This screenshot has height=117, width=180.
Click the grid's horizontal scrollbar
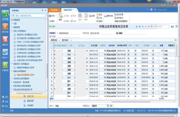tap(131, 101)
